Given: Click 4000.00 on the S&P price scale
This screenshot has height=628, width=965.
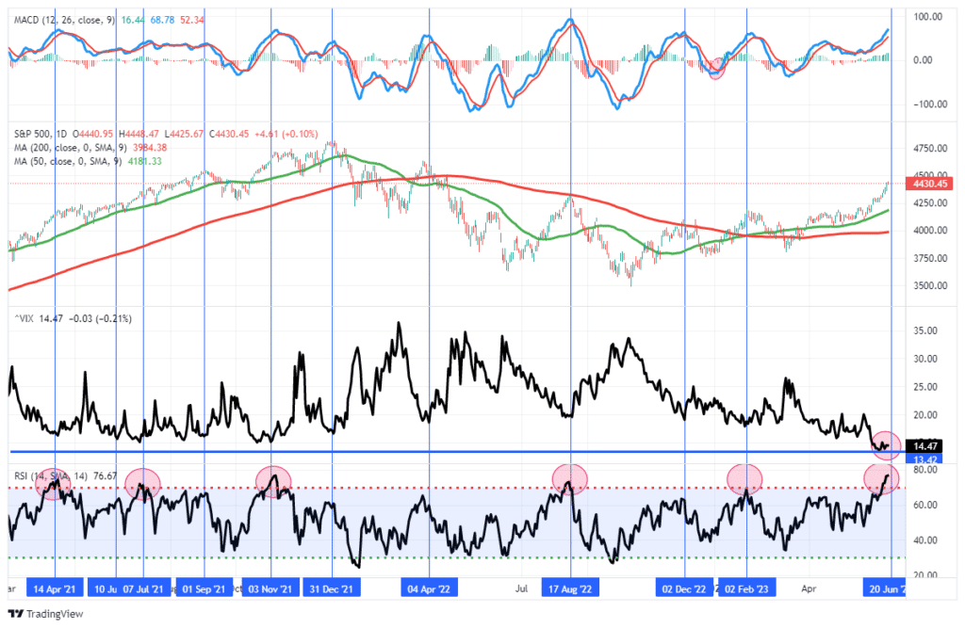Looking at the screenshot, I should pos(930,231).
